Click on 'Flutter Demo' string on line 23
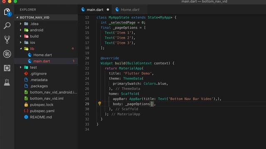The image size is (266, 149). (x=138, y=73)
